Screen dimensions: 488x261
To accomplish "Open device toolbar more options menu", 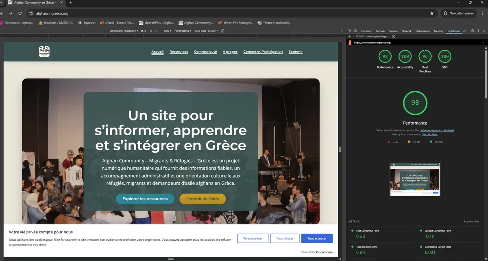I will pos(341,31).
